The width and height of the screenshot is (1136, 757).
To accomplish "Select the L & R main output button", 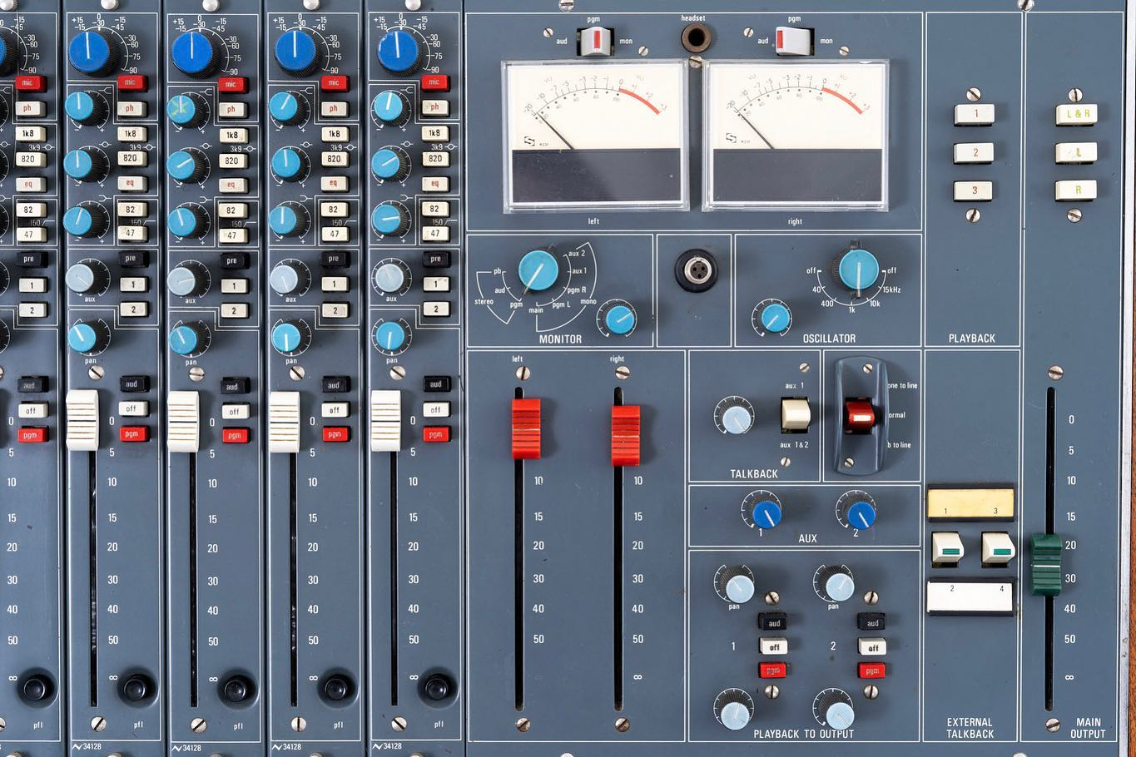I will [1075, 114].
